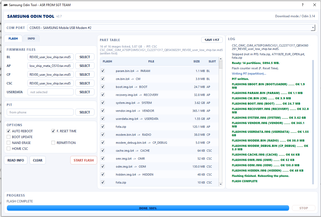Click SELECT button for AP firmware

click(x=85, y=66)
